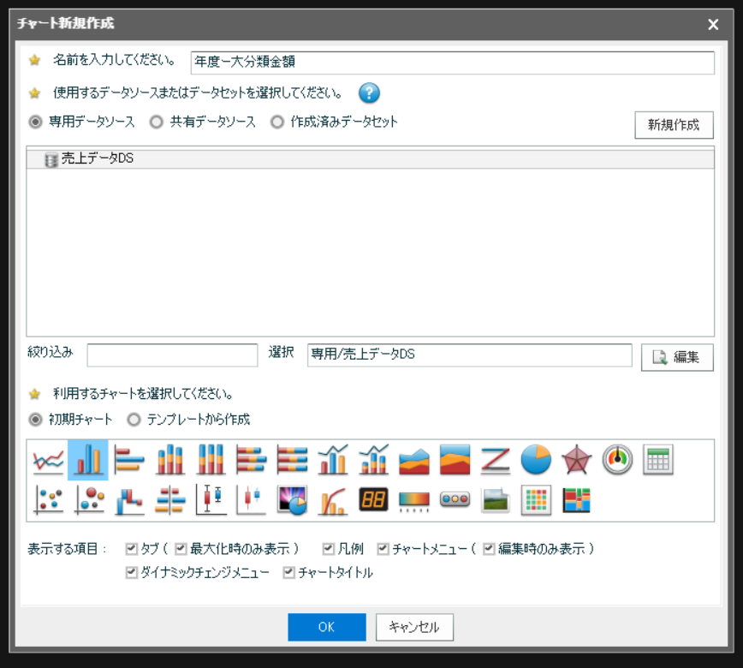
Task: Choose 初期チャート radio option
Action: pyautogui.click(x=36, y=420)
